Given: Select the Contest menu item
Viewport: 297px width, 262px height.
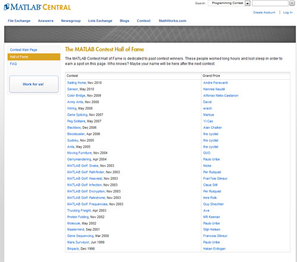Looking at the screenshot, I should (144, 21).
